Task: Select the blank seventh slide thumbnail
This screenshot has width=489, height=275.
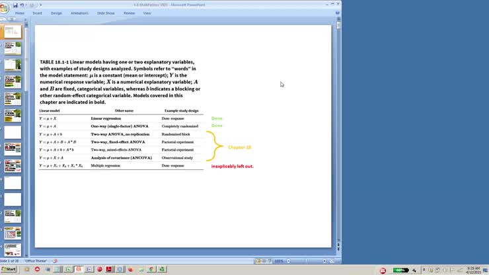Action: click(x=13, y=132)
